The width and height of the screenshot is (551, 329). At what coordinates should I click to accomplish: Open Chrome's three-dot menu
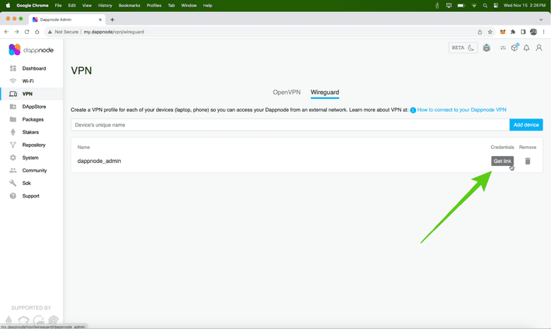(x=544, y=32)
